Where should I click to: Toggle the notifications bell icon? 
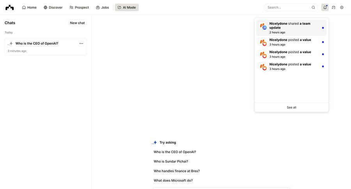pyautogui.click(x=325, y=7)
